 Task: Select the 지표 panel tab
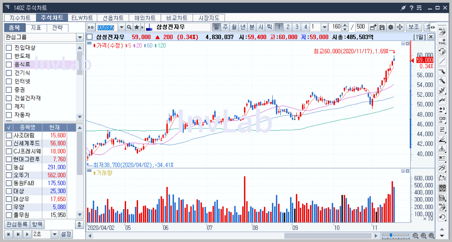pos(36,28)
